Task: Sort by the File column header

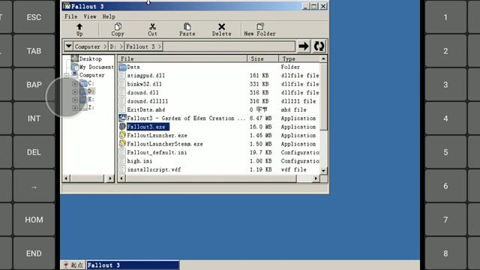Action: click(182, 58)
